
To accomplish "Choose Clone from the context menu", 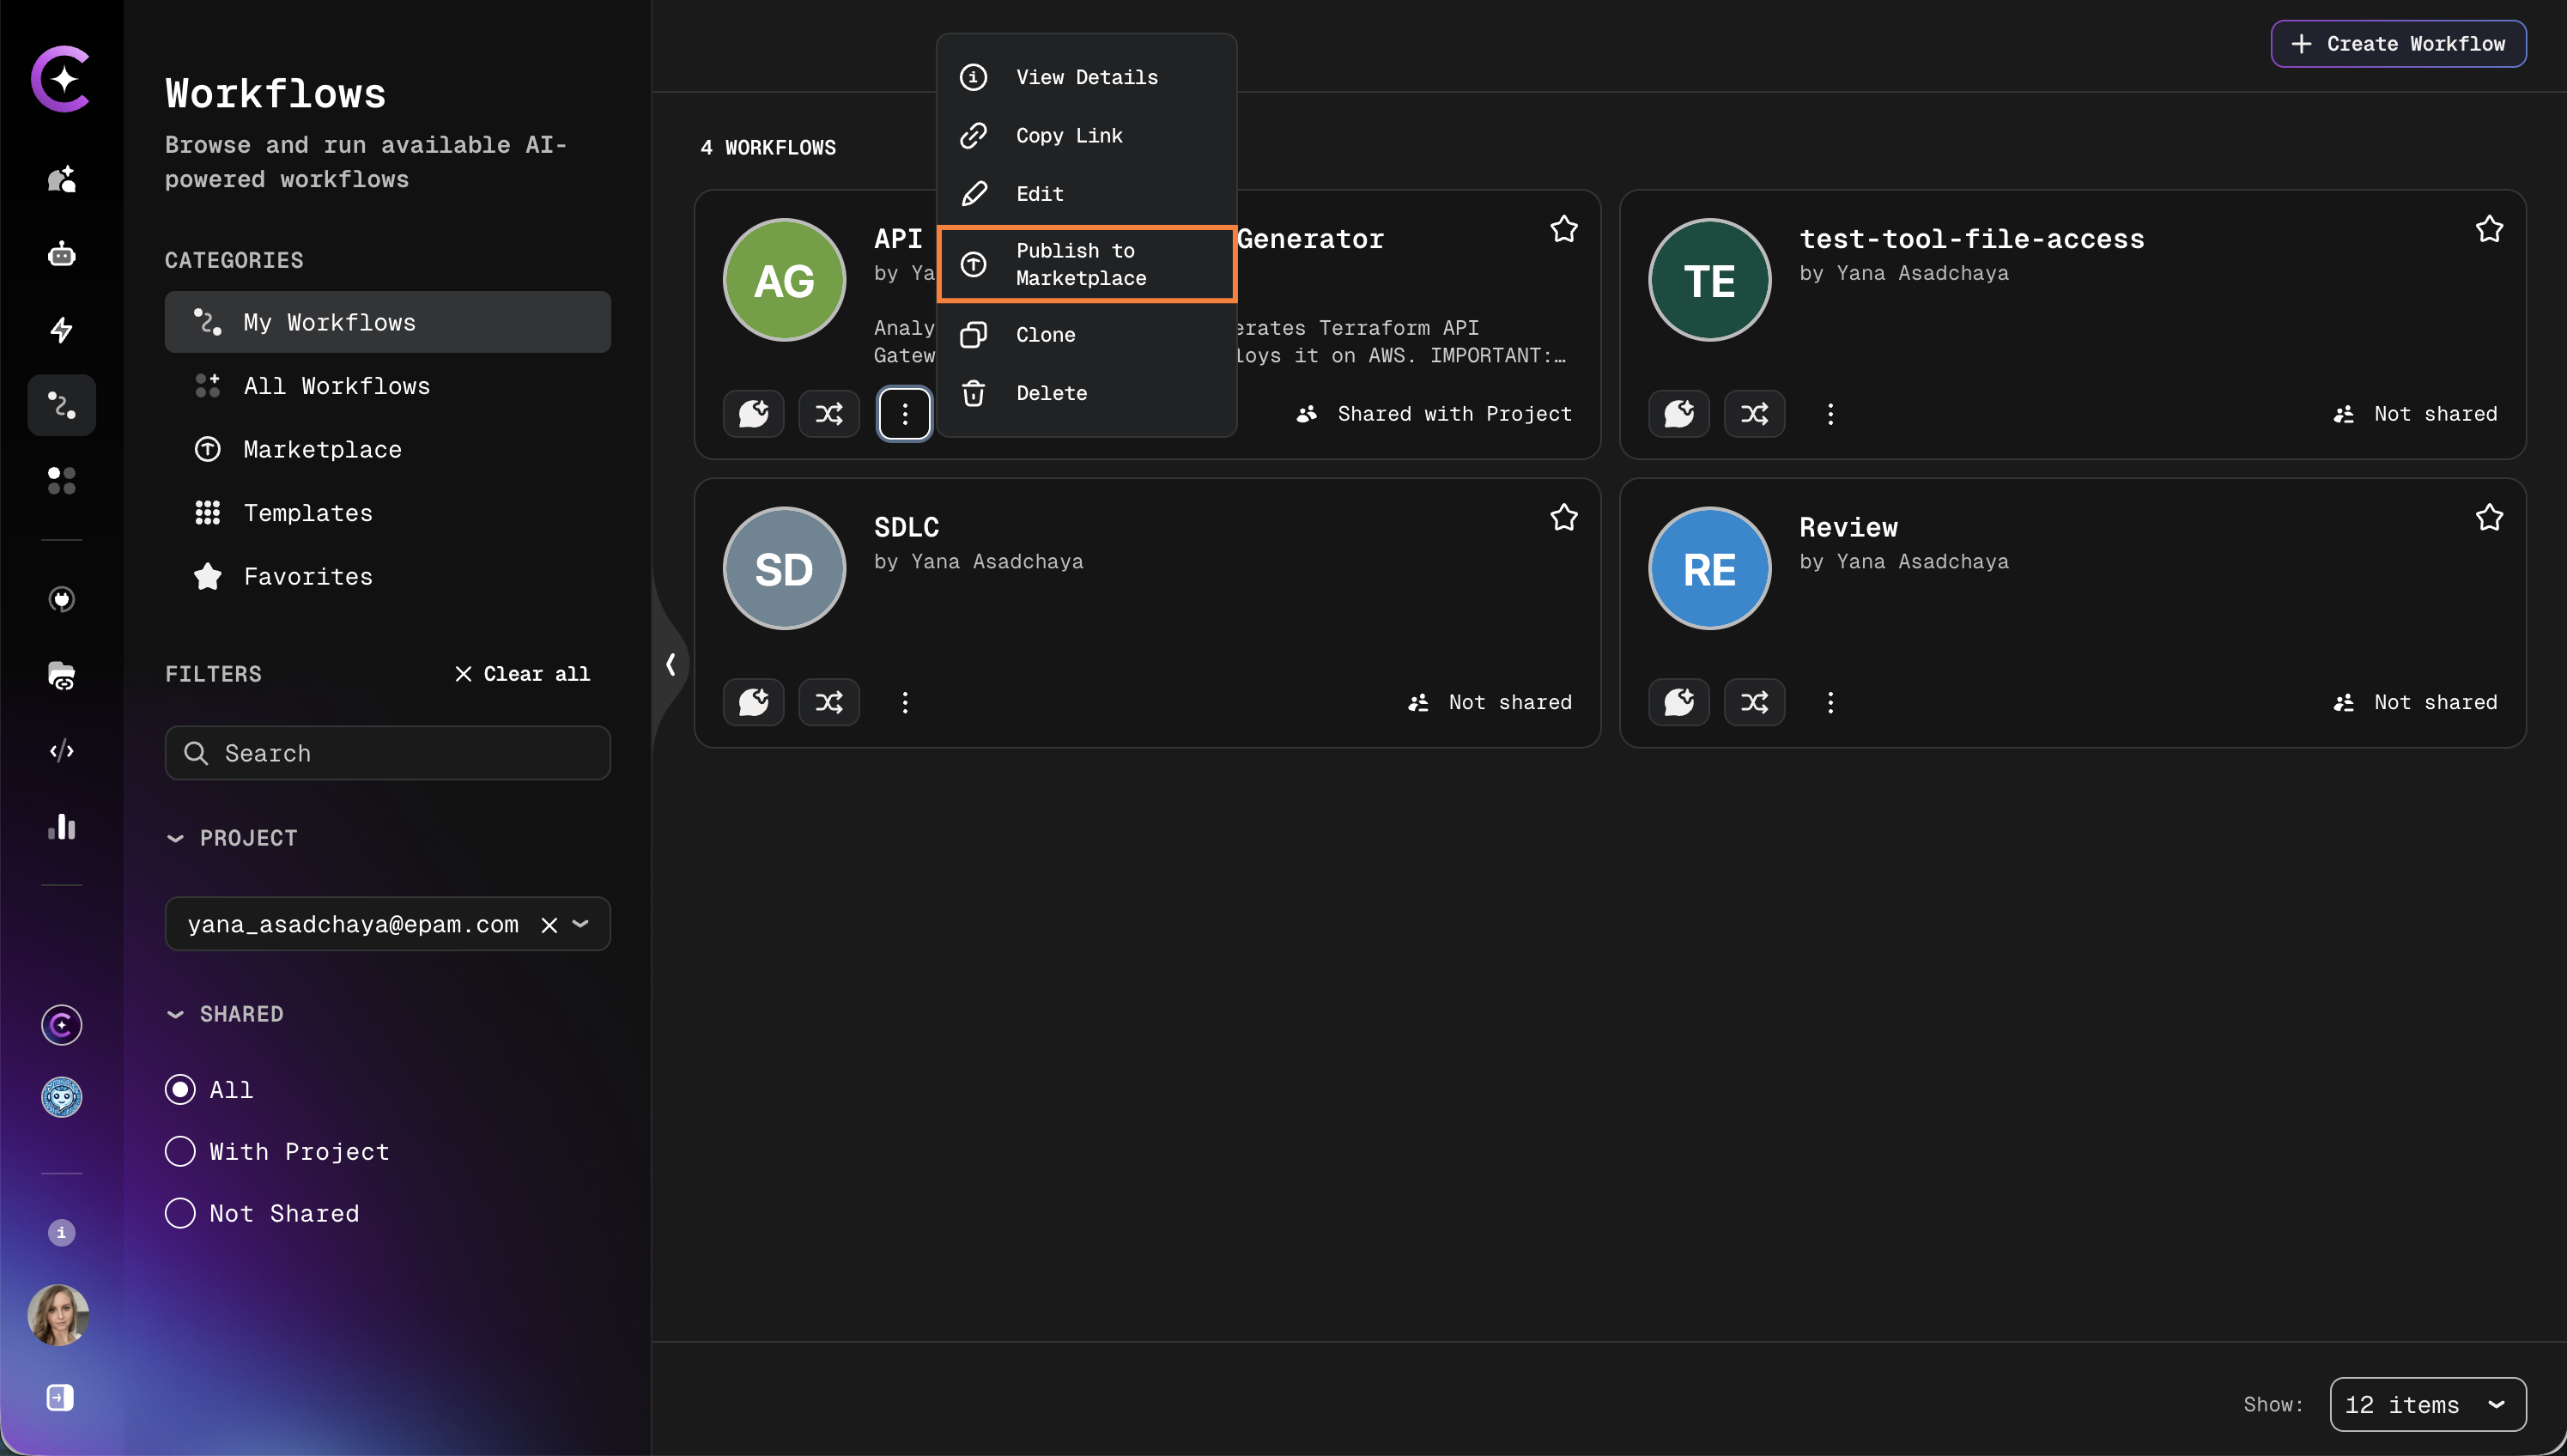I will 1087,334.
